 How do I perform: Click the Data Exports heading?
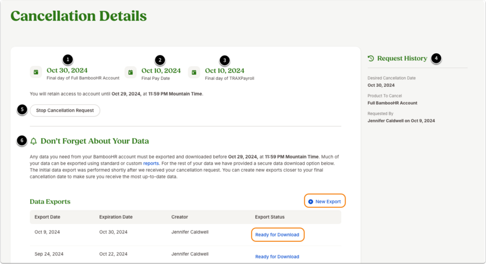pyautogui.click(x=50, y=202)
